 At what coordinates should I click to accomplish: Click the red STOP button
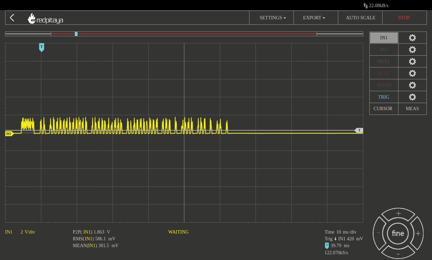point(404,18)
